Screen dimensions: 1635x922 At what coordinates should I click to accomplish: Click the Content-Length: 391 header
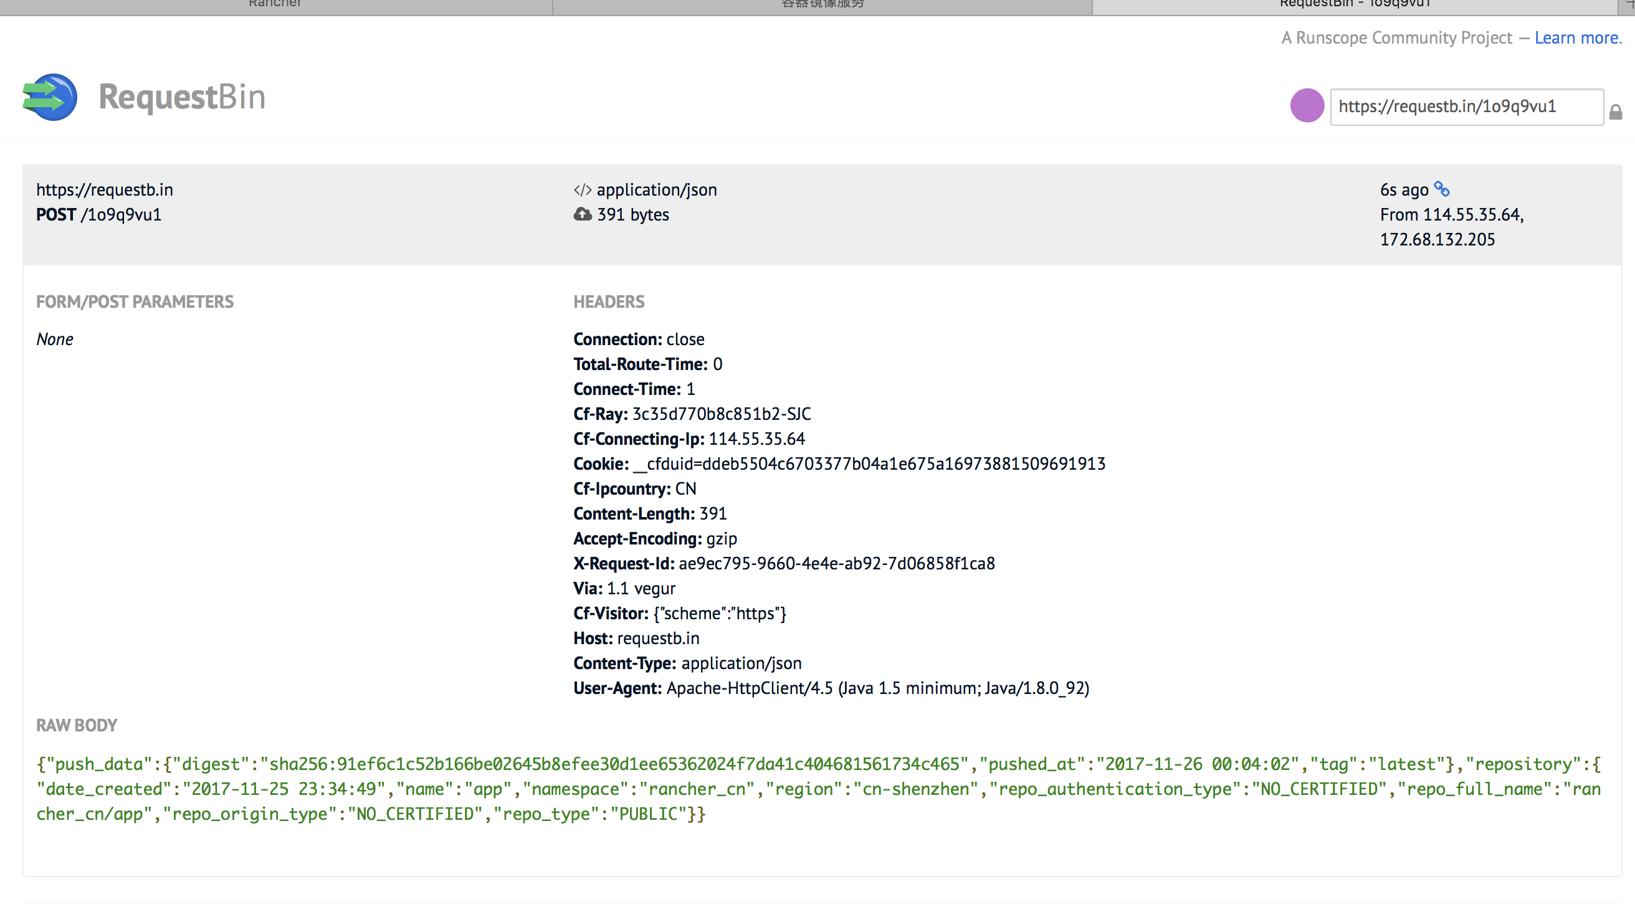650,514
